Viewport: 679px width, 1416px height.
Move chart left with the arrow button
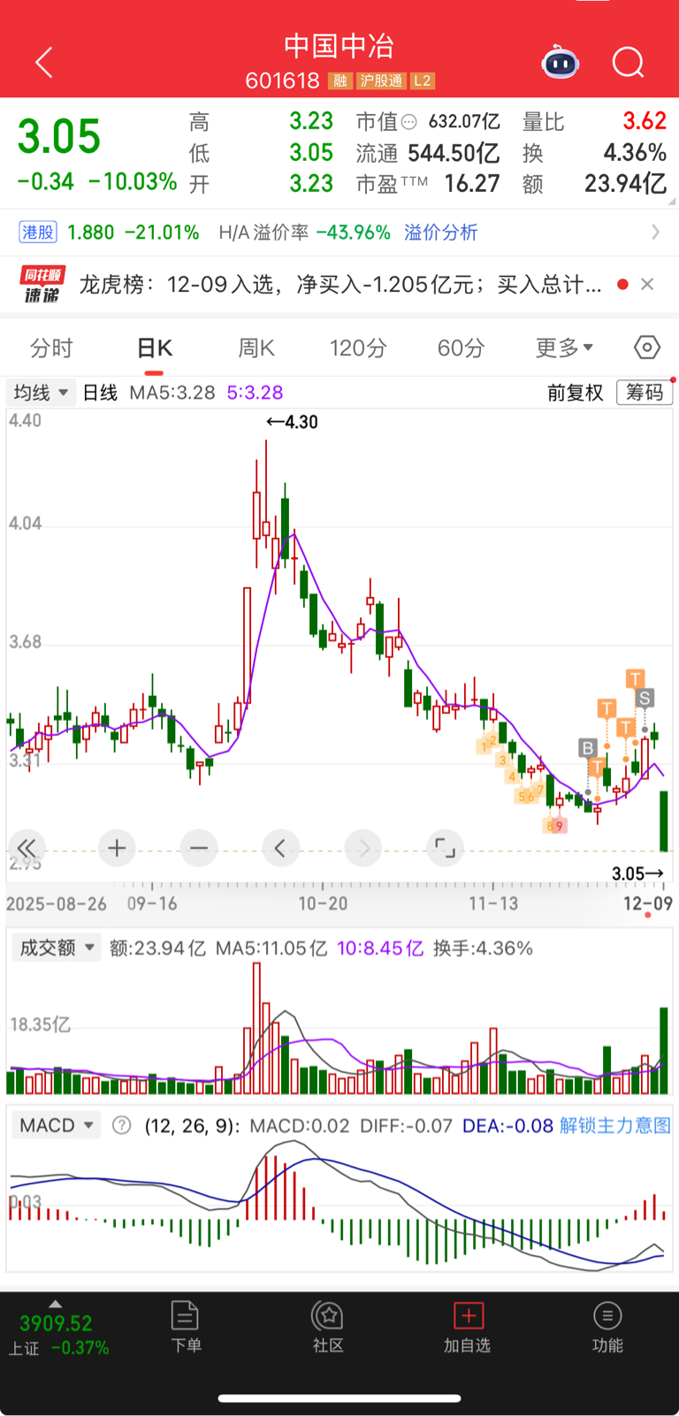pos(280,849)
